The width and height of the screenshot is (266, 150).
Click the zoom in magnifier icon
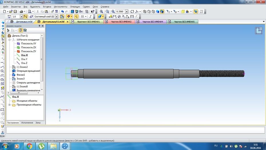coord(113,11)
